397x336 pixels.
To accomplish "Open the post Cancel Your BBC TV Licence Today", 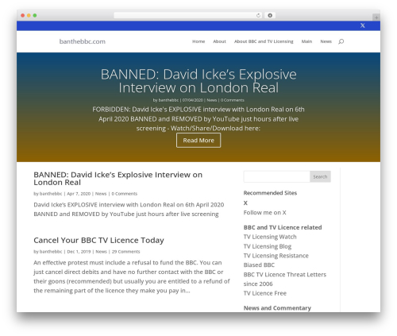I will pyautogui.click(x=98, y=240).
